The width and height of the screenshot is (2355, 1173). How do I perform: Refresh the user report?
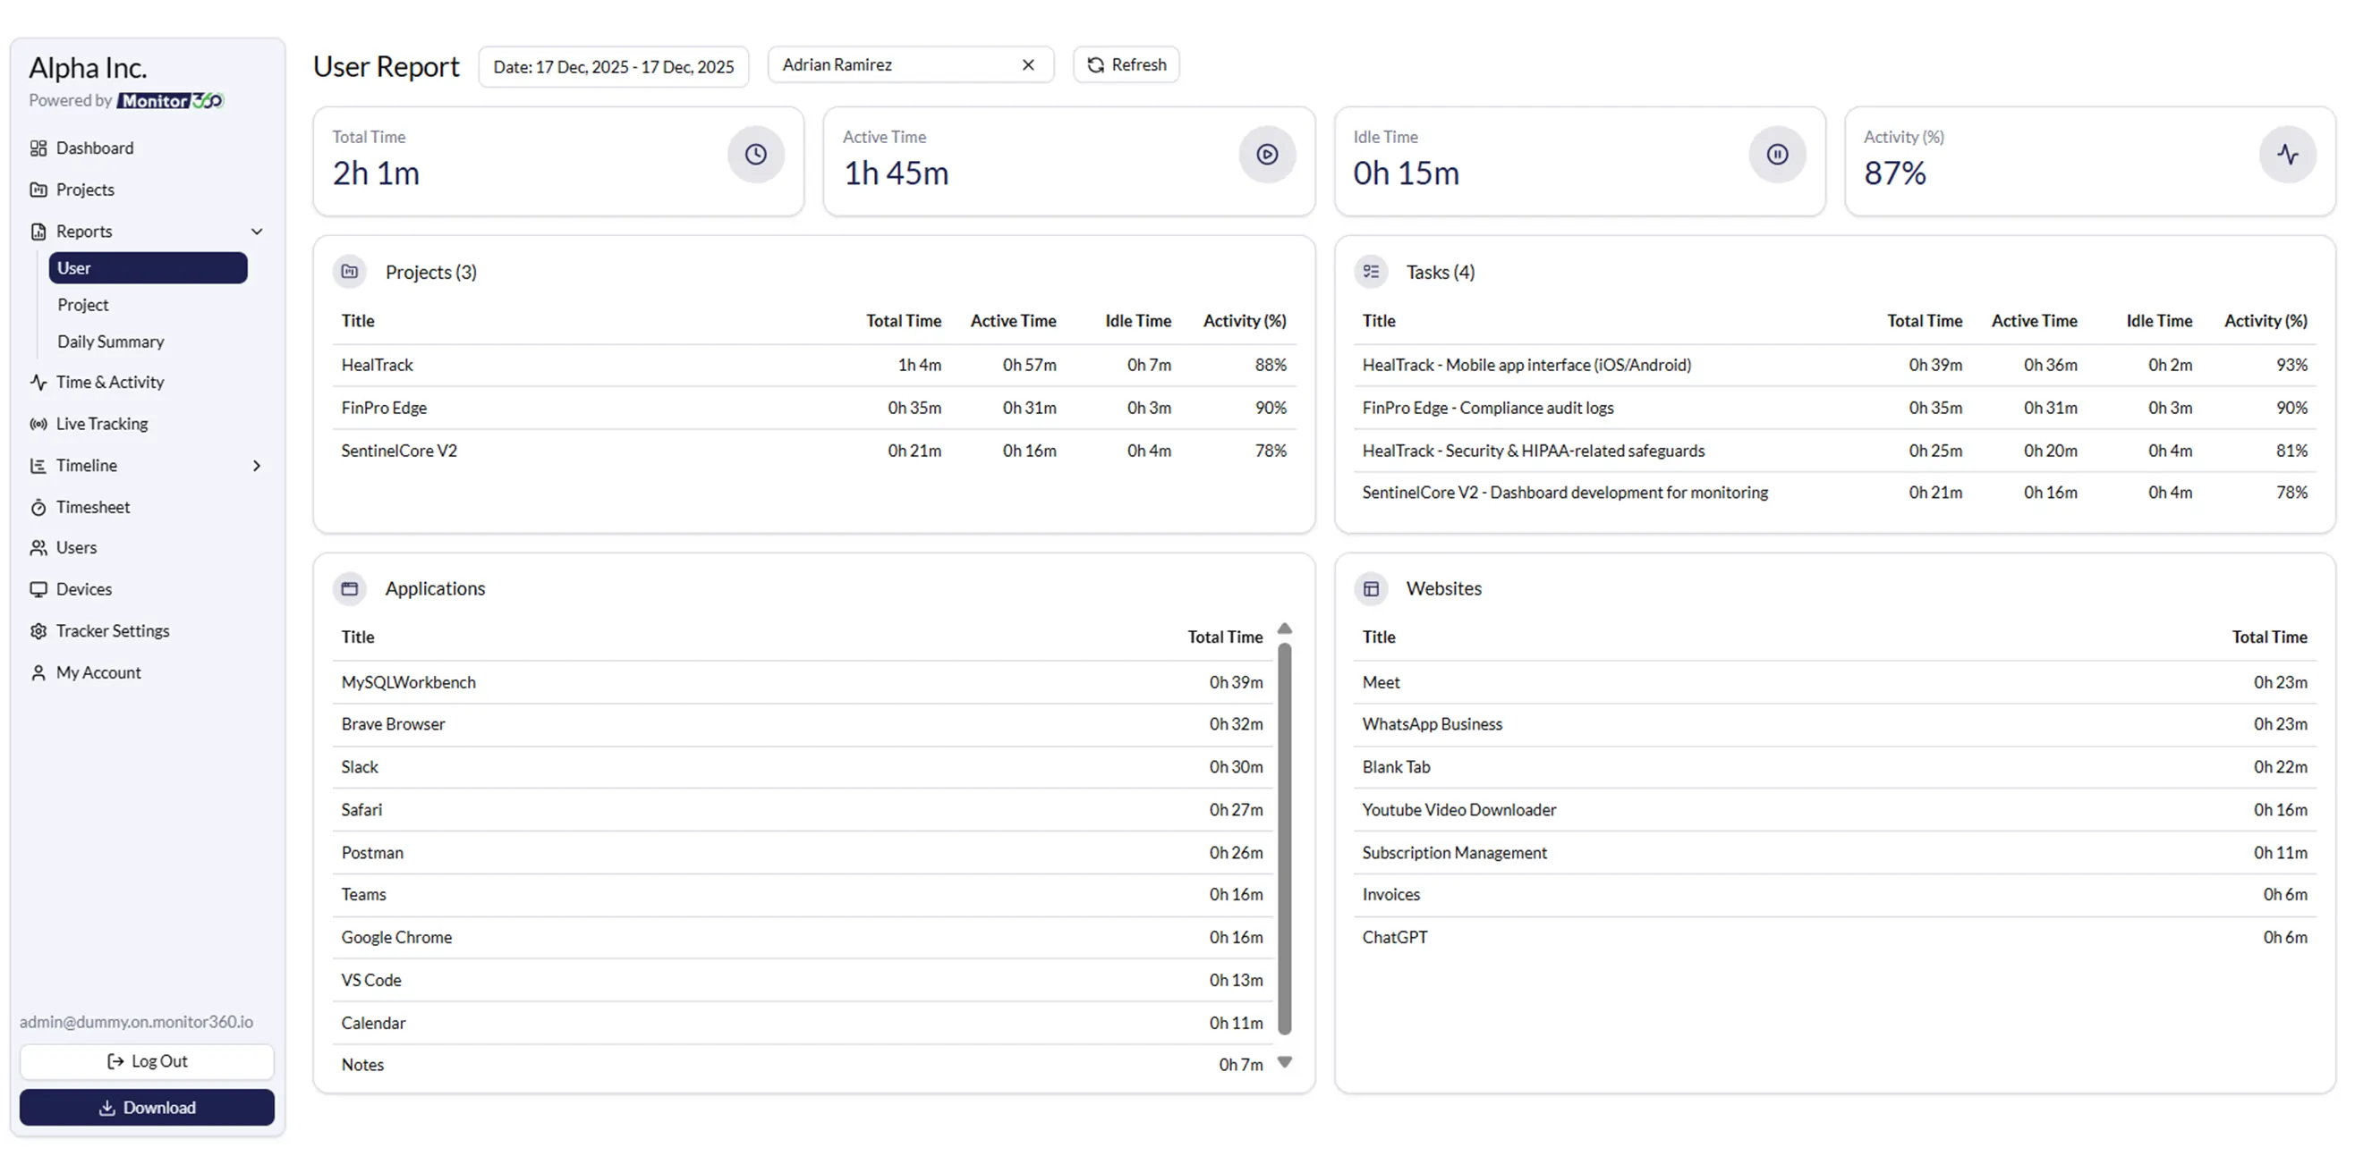pyautogui.click(x=1126, y=64)
